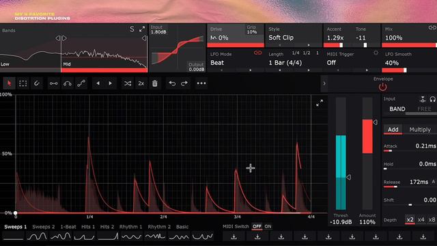
Task: Set Depth to x4
Action: click(421, 220)
